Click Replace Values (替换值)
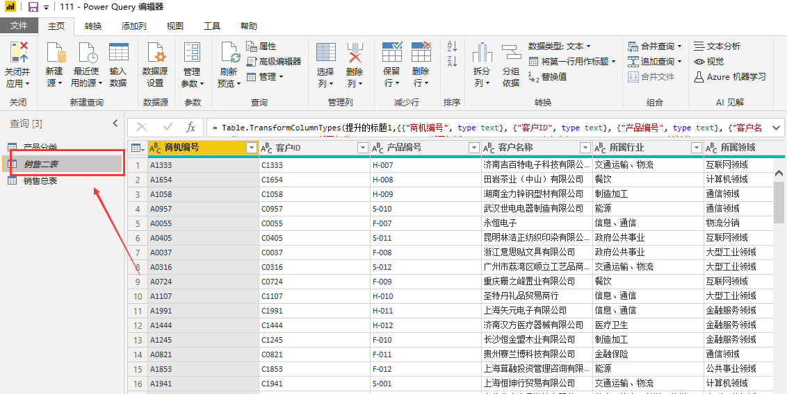The image size is (787, 394). pyautogui.click(x=548, y=76)
